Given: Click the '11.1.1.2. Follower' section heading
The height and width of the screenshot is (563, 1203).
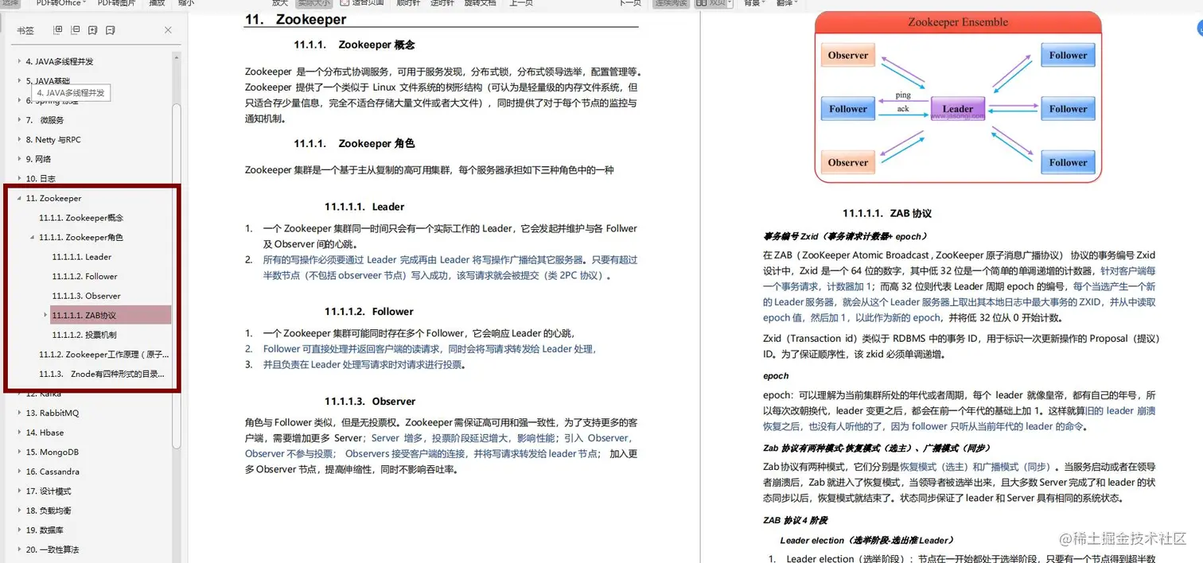Looking at the screenshot, I should (x=369, y=312).
